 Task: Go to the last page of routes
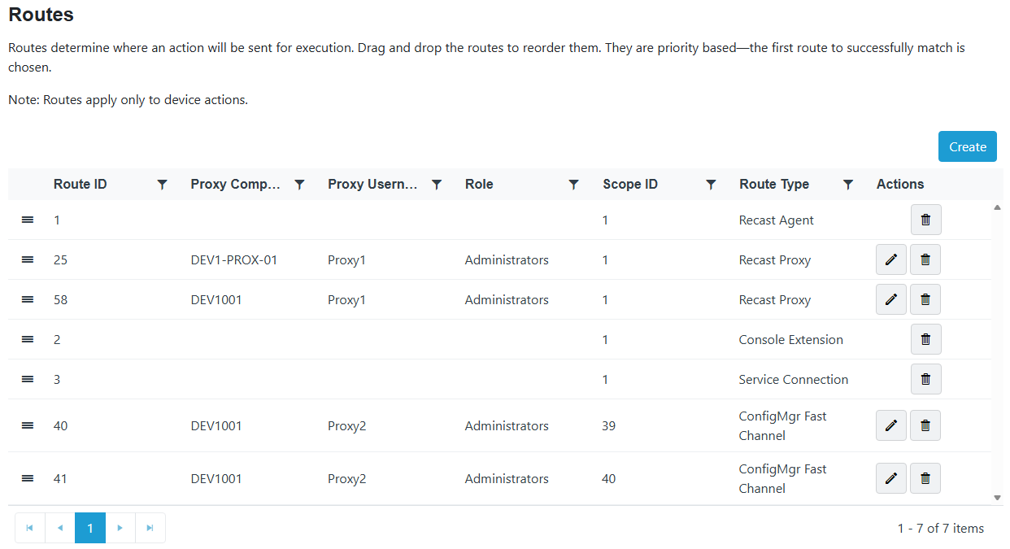pos(150,528)
